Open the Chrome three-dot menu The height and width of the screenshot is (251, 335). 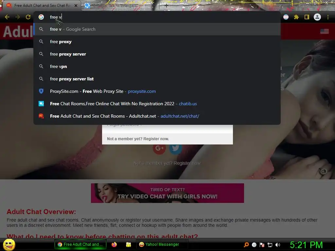[328, 17]
